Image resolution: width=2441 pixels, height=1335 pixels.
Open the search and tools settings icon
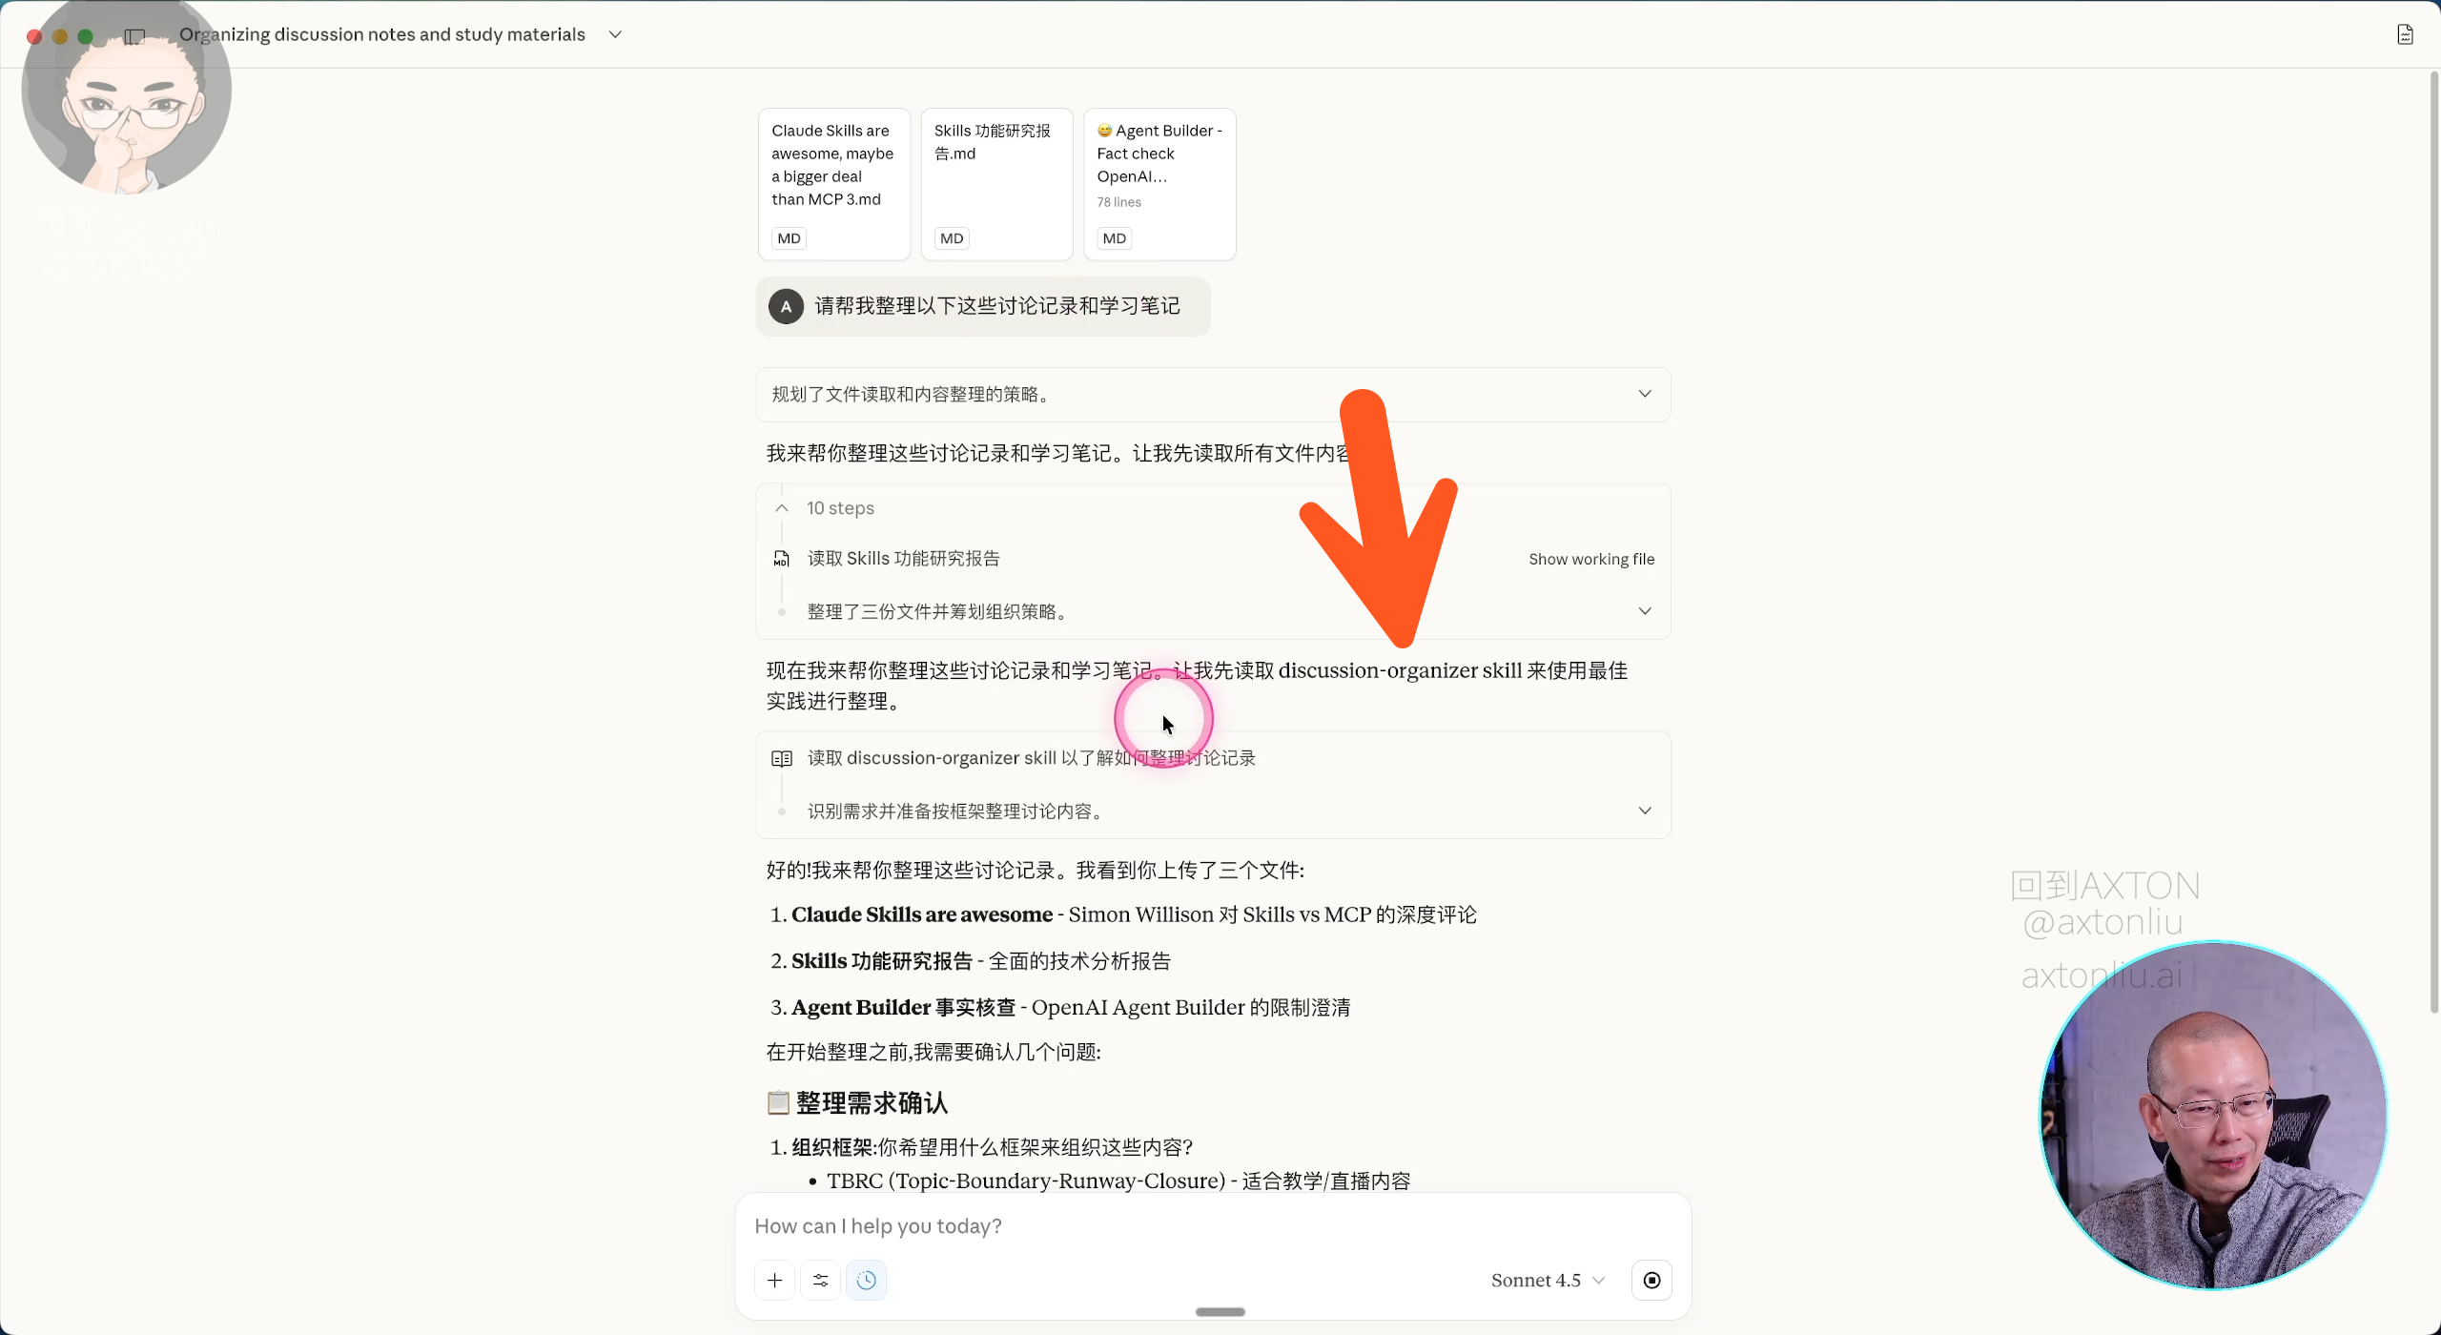pyautogui.click(x=820, y=1280)
